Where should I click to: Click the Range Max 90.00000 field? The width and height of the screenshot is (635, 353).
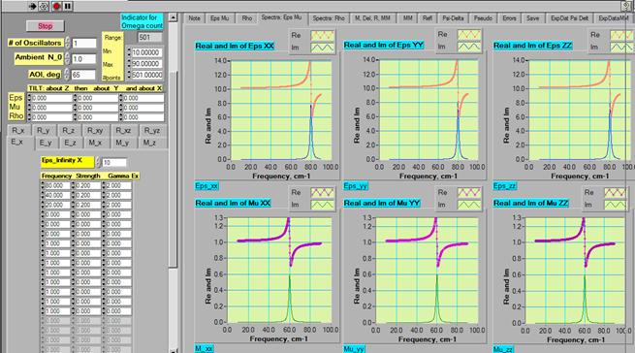(x=146, y=64)
